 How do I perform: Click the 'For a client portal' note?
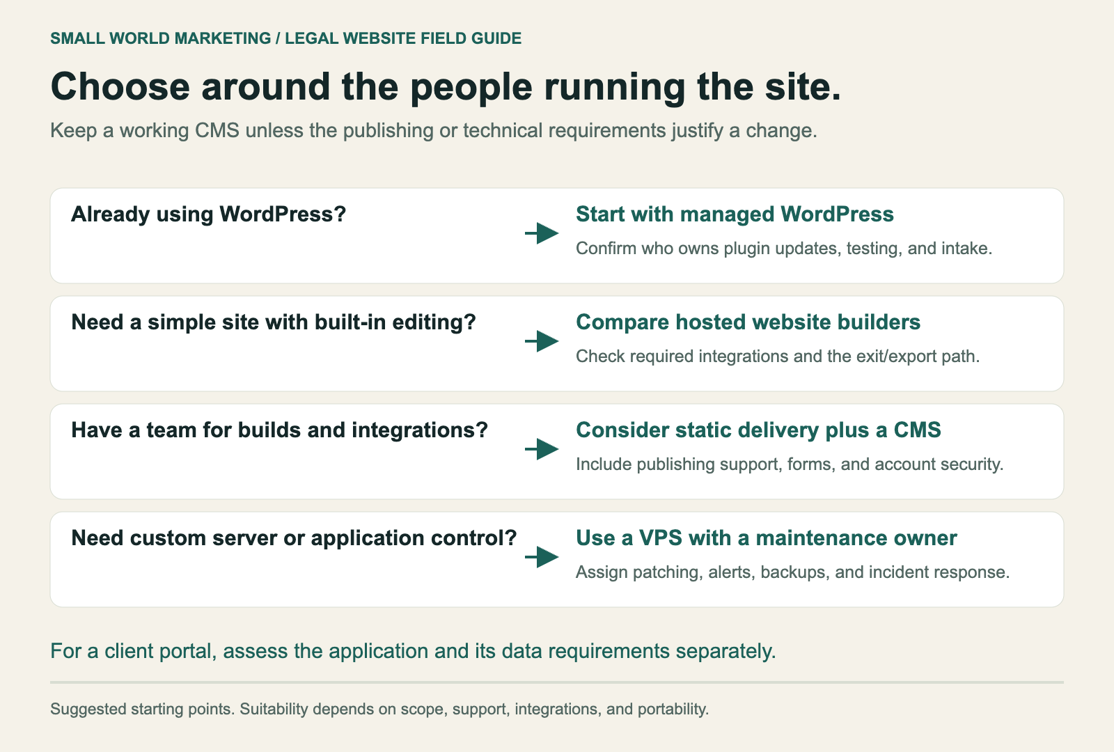[413, 651]
